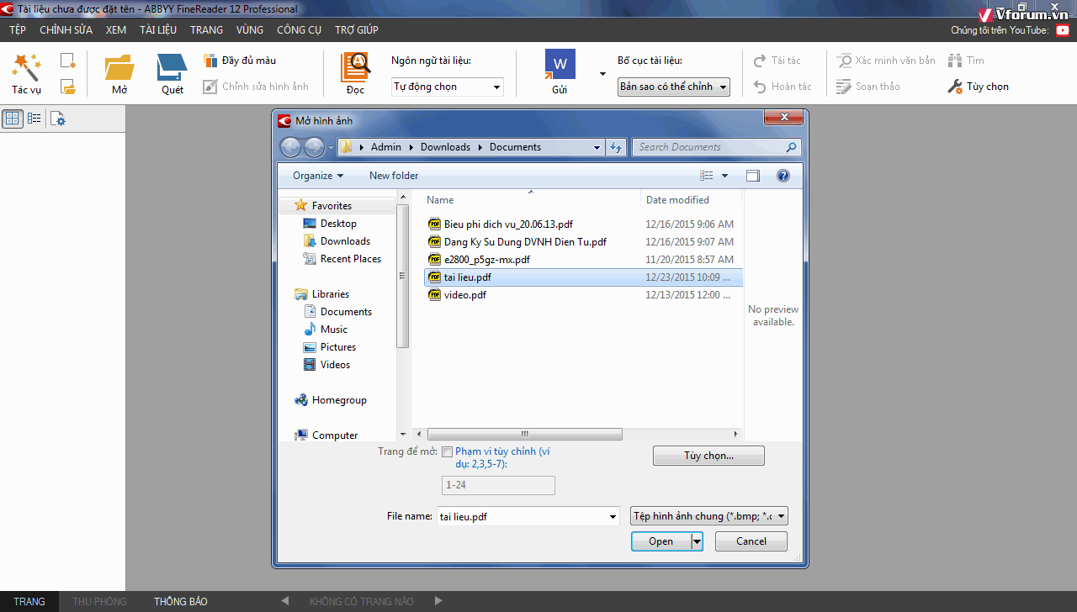The width and height of the screenshot is (1077, 612).
Task: Open the Organize dropdown menu
Action: 318,176
